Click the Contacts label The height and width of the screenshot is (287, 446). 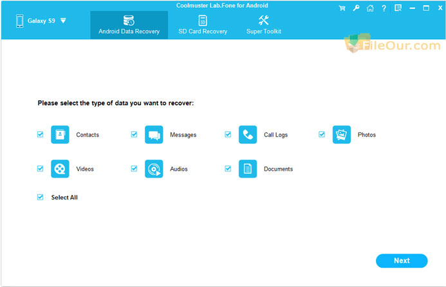click(88, 135)
